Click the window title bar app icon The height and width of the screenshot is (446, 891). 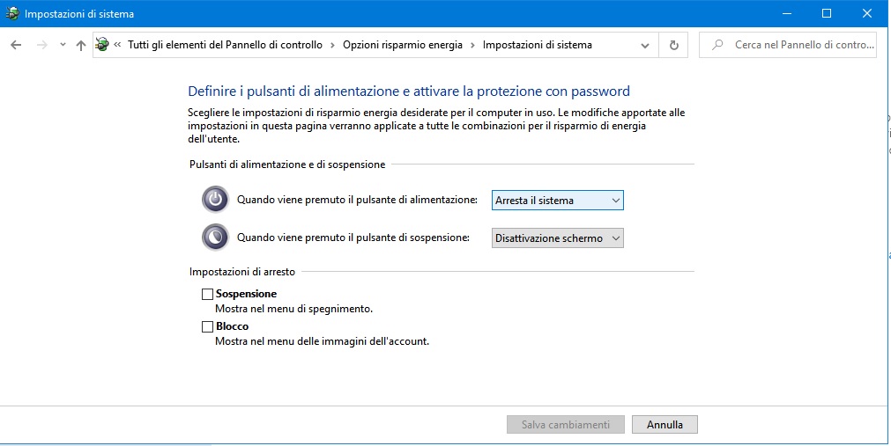click(x=12, y=13)
